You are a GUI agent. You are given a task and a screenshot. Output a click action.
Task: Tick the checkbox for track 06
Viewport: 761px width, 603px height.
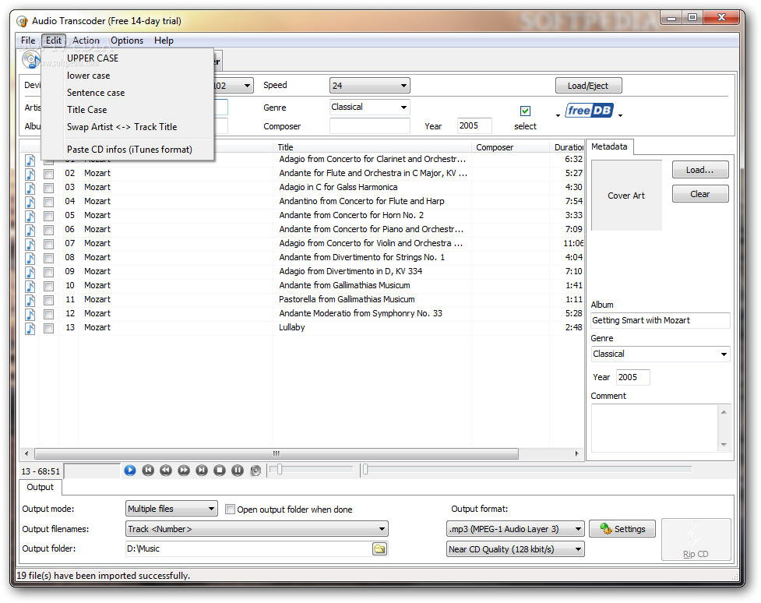[x=48, y=230]
